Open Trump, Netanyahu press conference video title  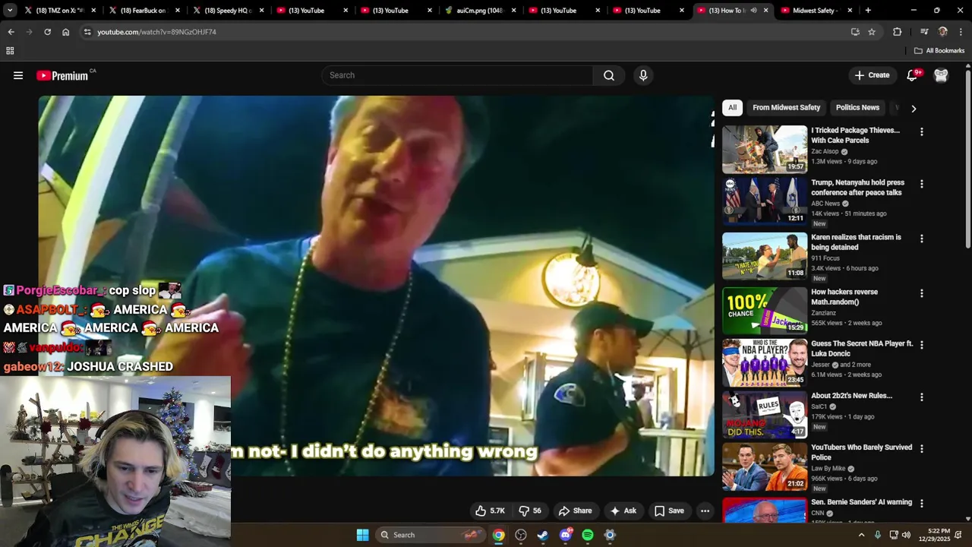click(857, 188)
